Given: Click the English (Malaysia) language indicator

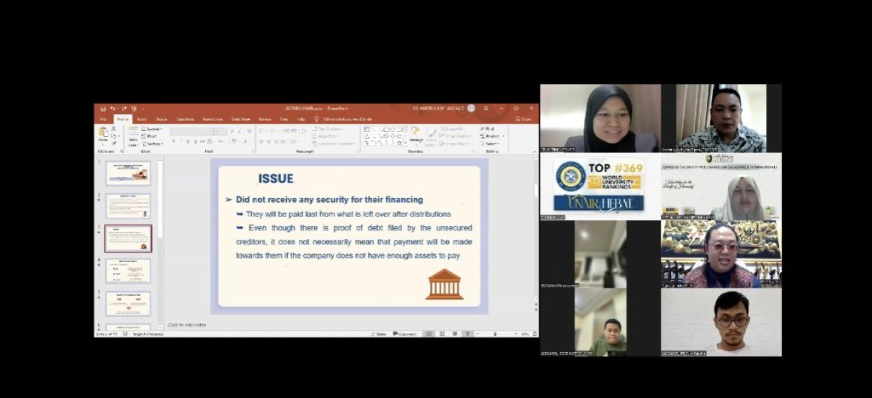Looking at the screenshot, I should [x=148, y=334].
